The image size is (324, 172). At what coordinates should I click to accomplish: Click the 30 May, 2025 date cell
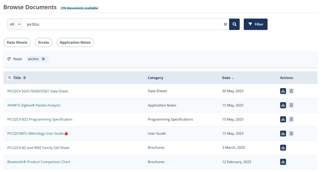point(233,91)
